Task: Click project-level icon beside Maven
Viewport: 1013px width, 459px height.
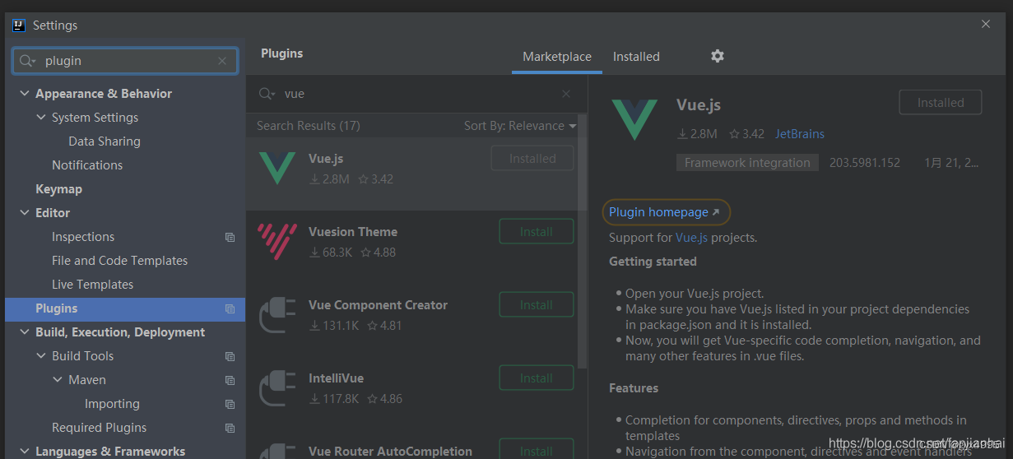Action: (x=230, y=380)
